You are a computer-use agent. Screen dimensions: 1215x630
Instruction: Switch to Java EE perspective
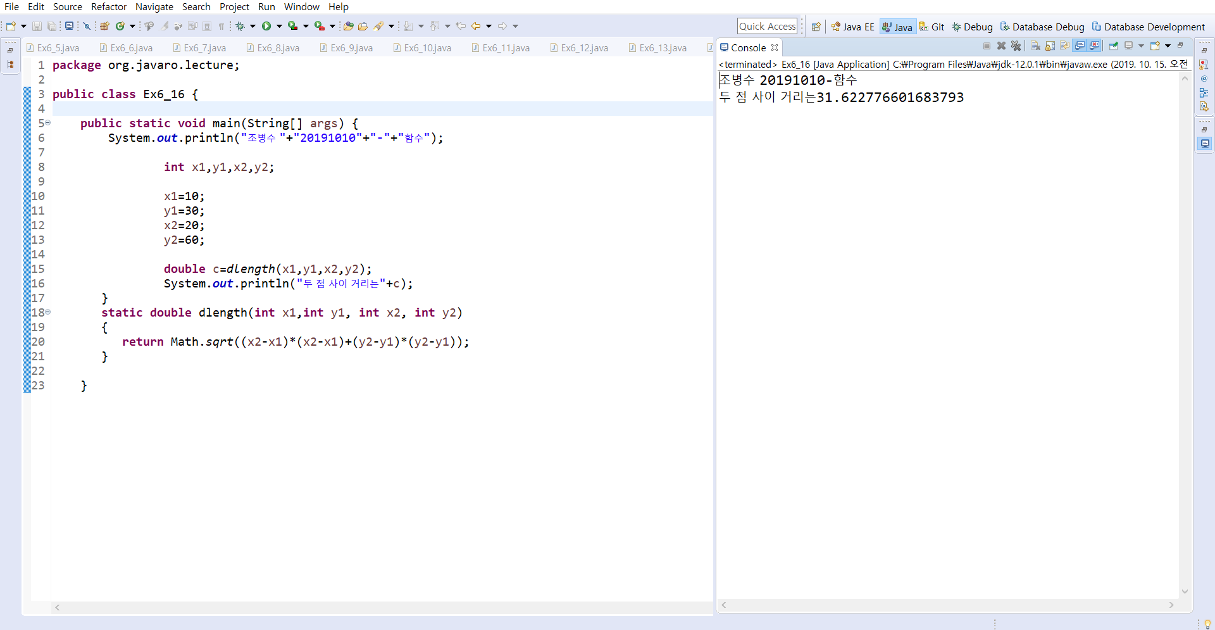tap(852, 27)
